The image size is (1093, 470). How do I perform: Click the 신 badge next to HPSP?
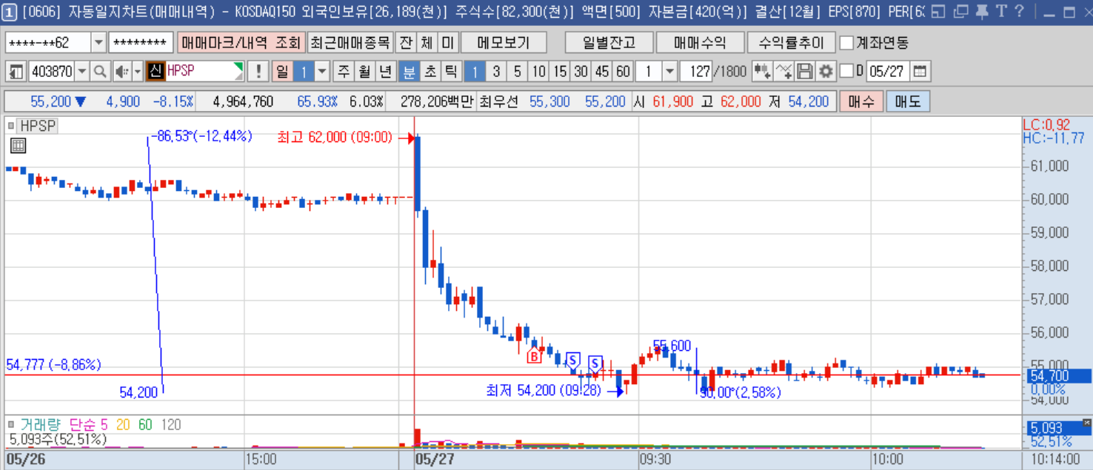tap(155, 71)
